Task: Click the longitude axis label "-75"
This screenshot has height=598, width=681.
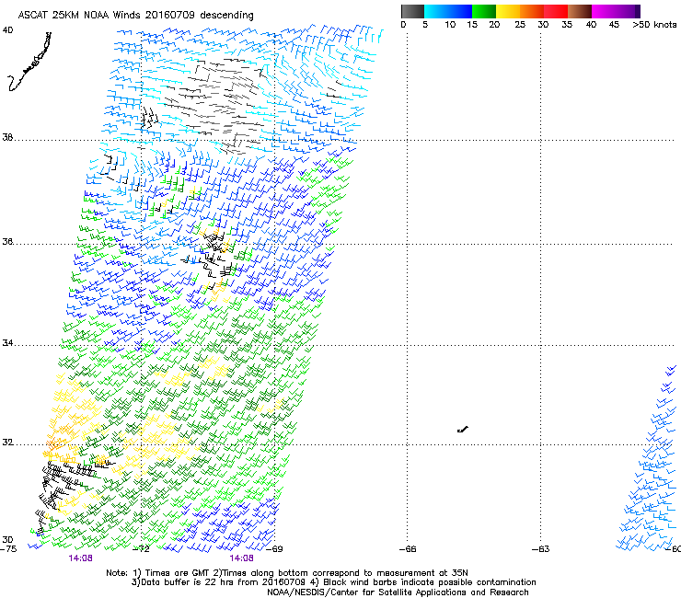Action: click(x=8, y=549)
